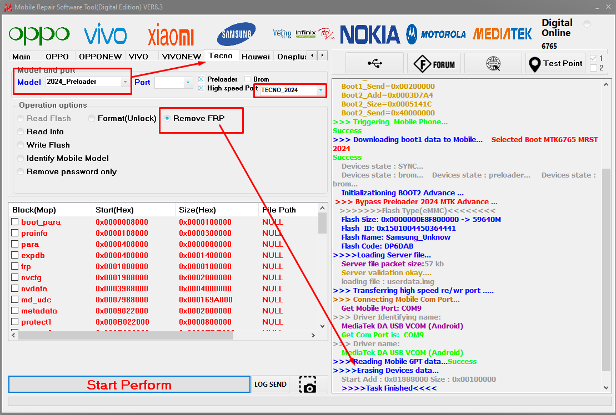616x415 pixels.
Task: Switch to the OPPONEW tab
Action: click(100, 57)
